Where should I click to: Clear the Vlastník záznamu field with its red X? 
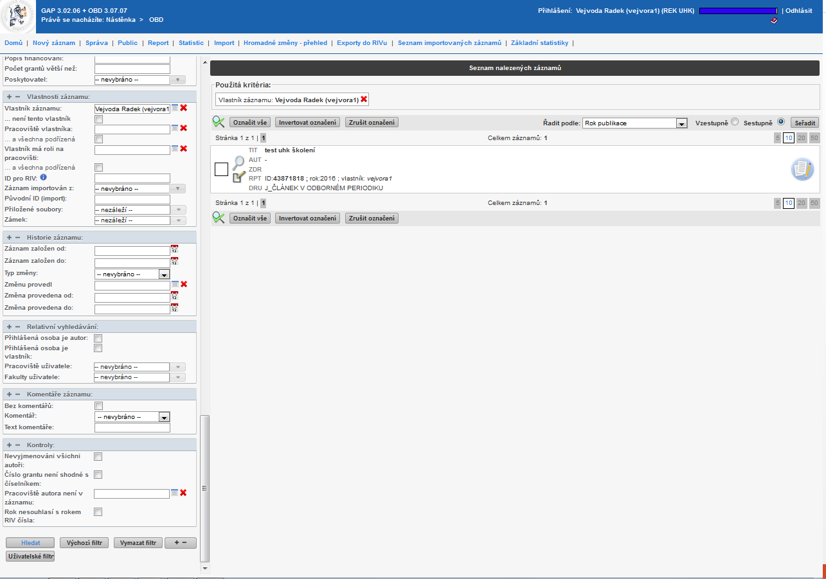[x=184, y=108]
